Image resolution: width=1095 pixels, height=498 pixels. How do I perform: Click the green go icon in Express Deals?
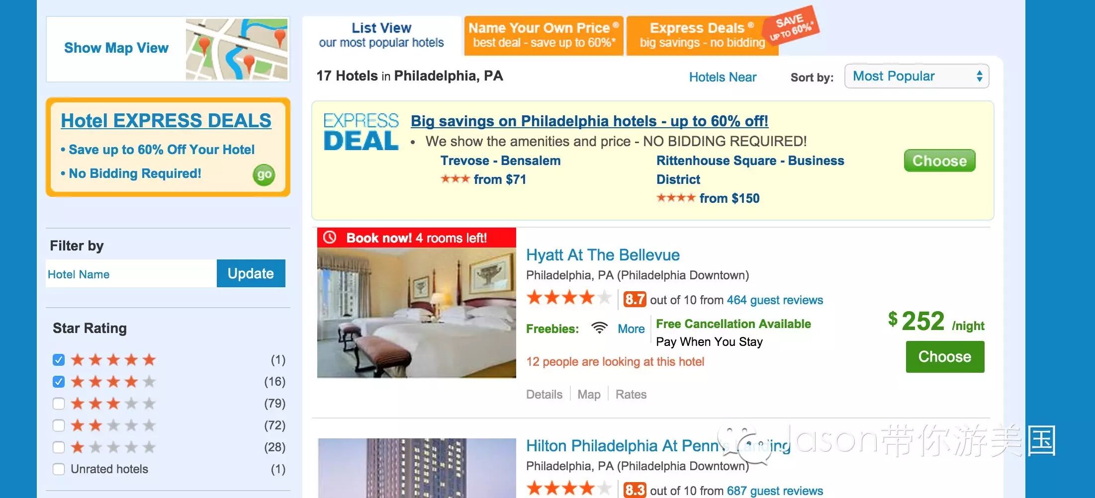[264, 175]
